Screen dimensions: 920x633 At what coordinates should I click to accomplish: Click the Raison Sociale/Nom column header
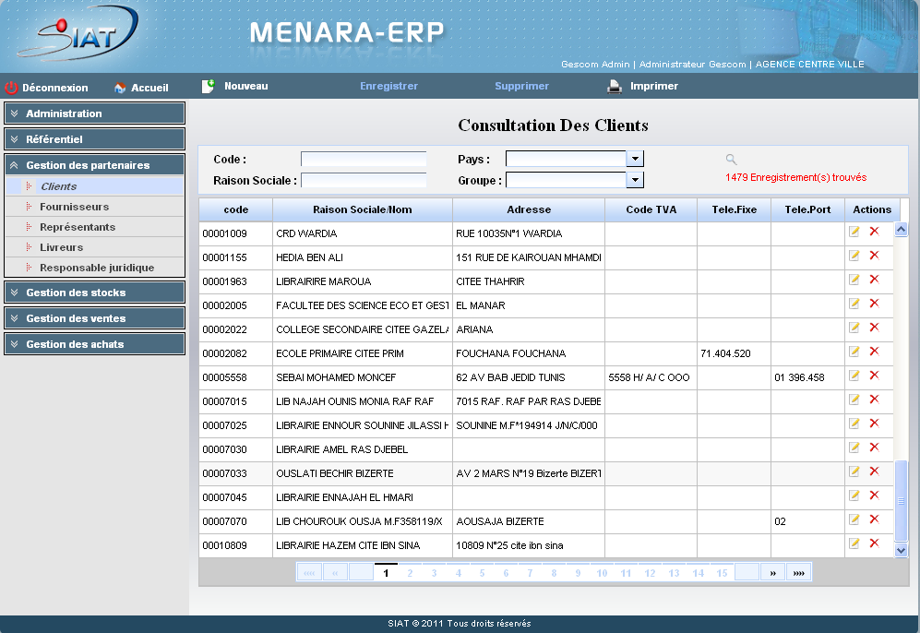tap(362, 209)
